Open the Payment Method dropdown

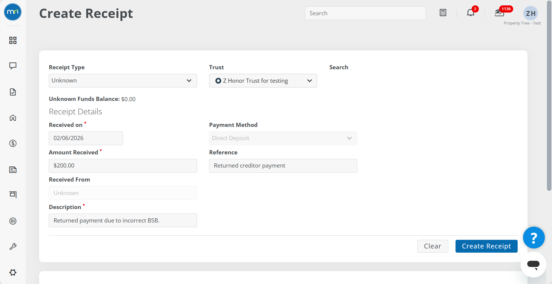[283, 138]
